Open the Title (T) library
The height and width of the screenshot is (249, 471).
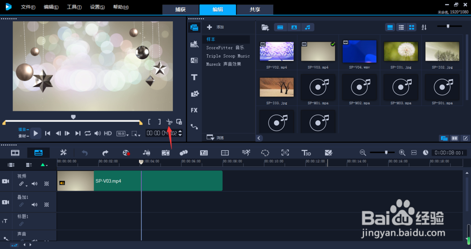pos(195,78)
